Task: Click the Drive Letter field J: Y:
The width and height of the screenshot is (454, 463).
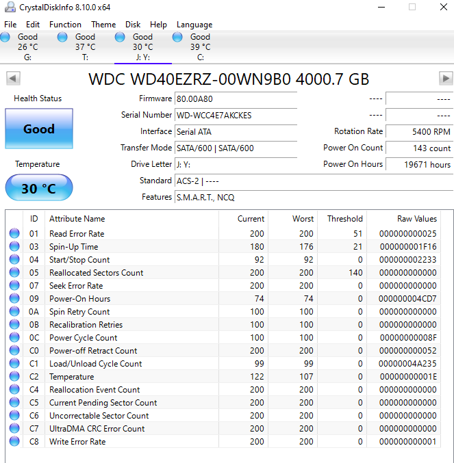Action: [x=236, y=164]
